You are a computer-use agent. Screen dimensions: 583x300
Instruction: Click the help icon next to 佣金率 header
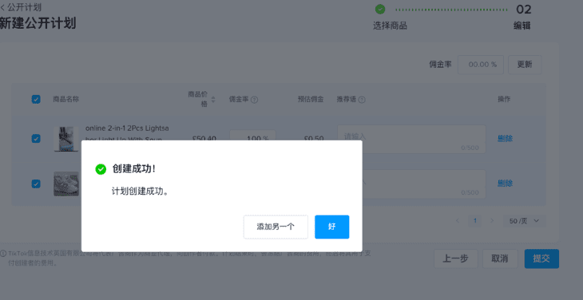tap(254, 100)
